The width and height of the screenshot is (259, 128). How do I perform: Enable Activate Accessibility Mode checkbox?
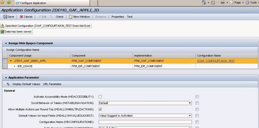100,97
